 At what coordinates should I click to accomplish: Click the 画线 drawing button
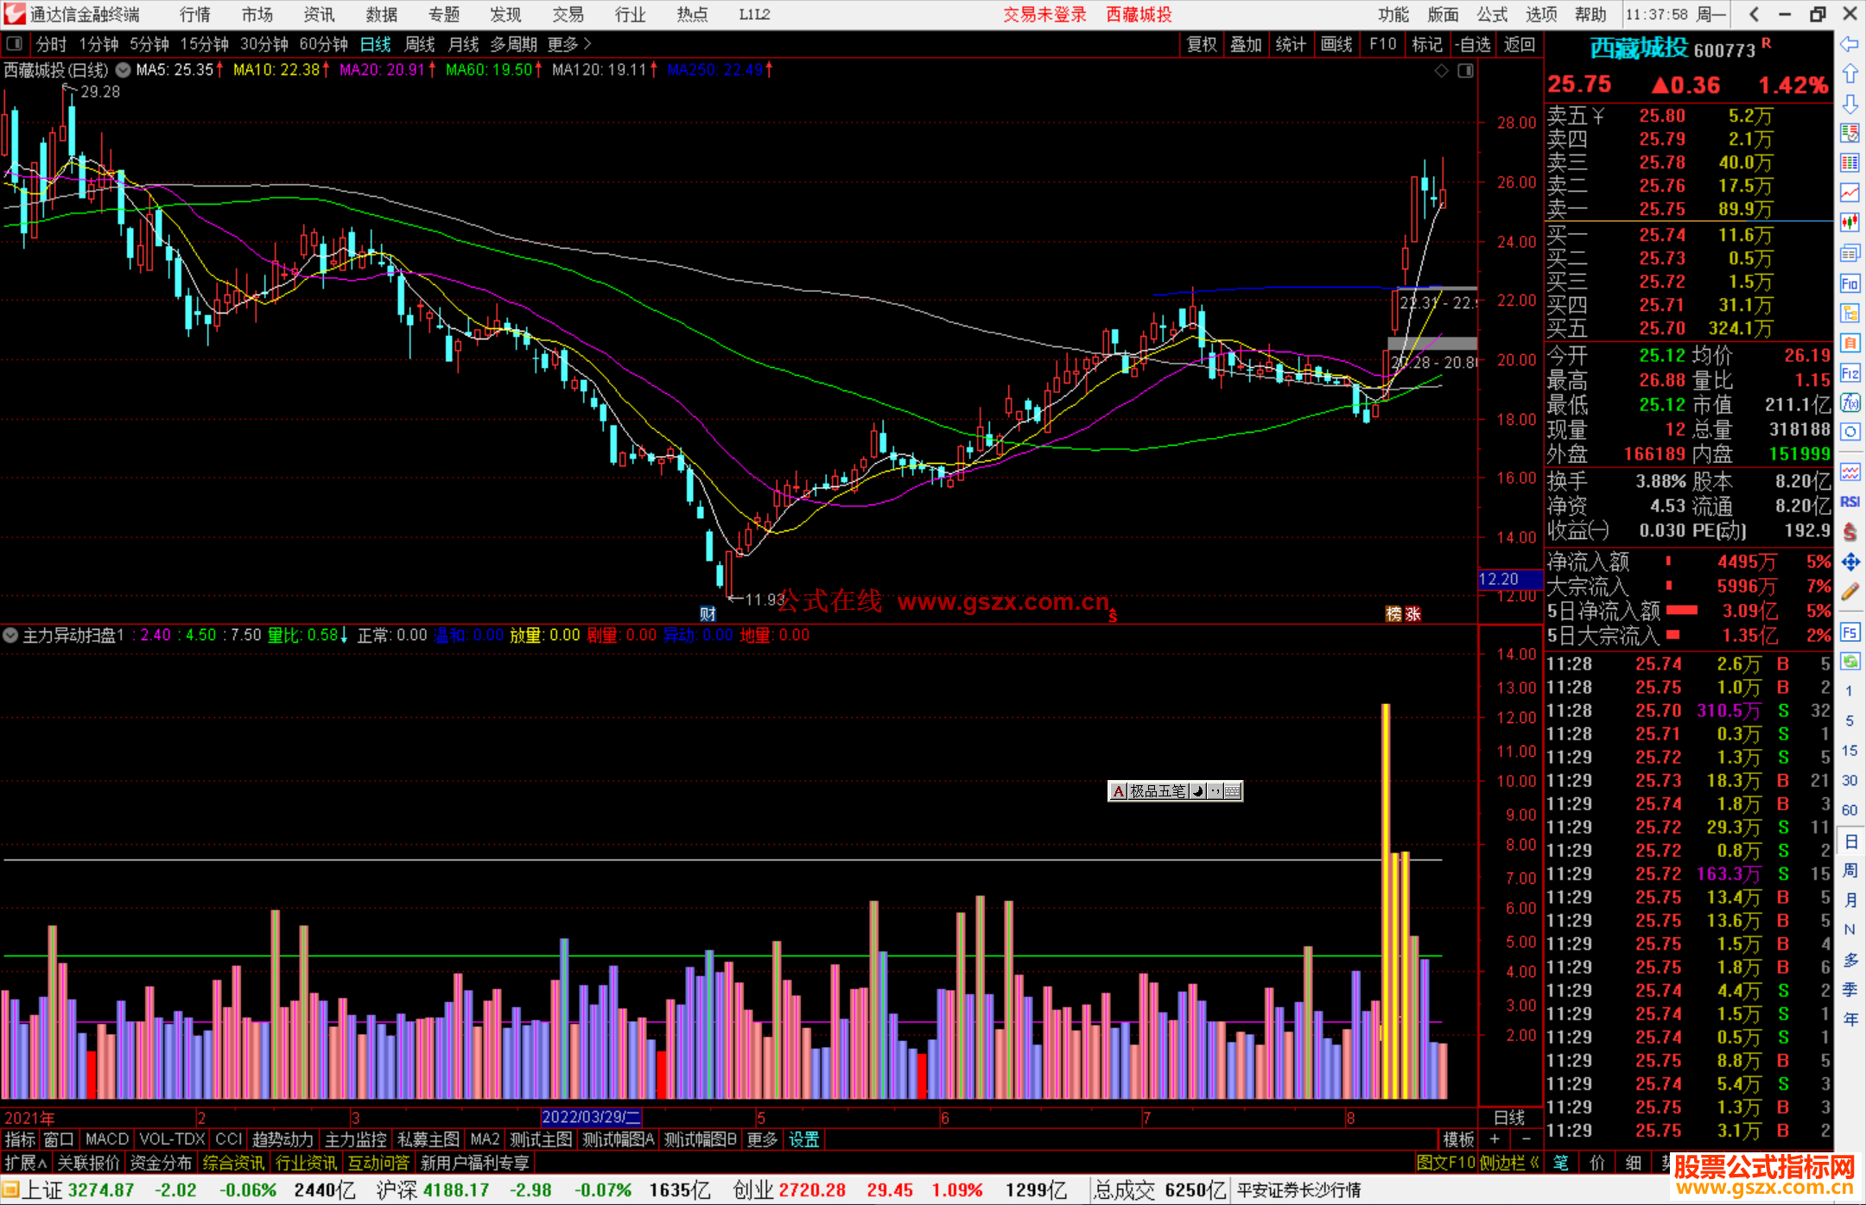(1336, 44)
